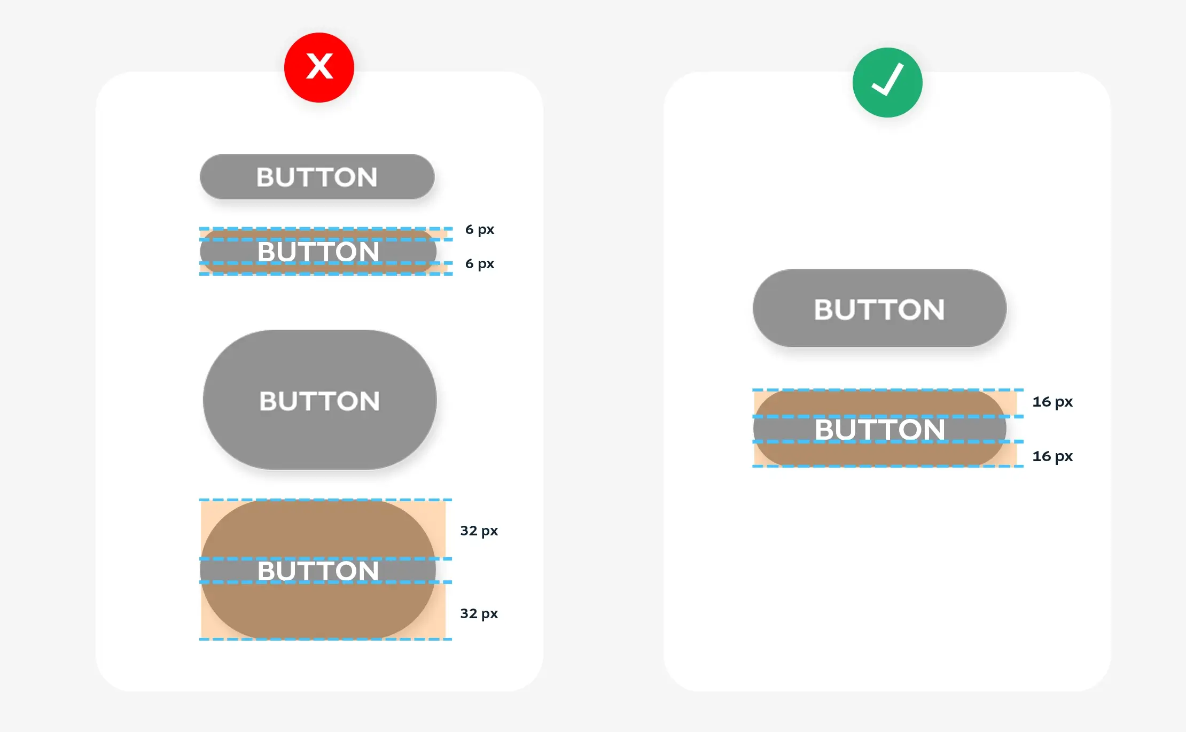Click the oversized plain gray BUTTON
Viewport: 1186px width, 732px height.
coord(319,400)
